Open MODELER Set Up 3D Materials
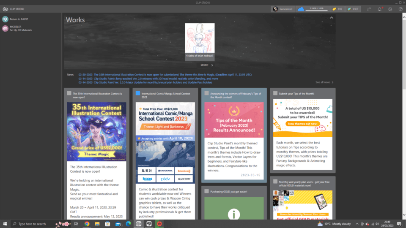The image size is (406, 228). [x=17, y=28]
